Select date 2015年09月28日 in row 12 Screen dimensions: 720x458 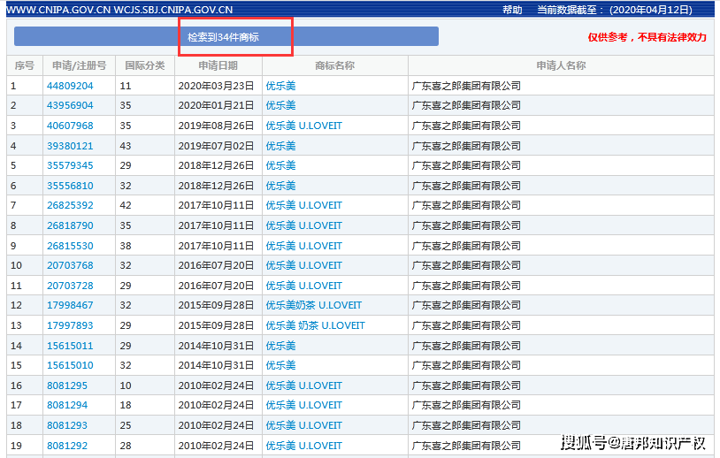coord(216,306)
